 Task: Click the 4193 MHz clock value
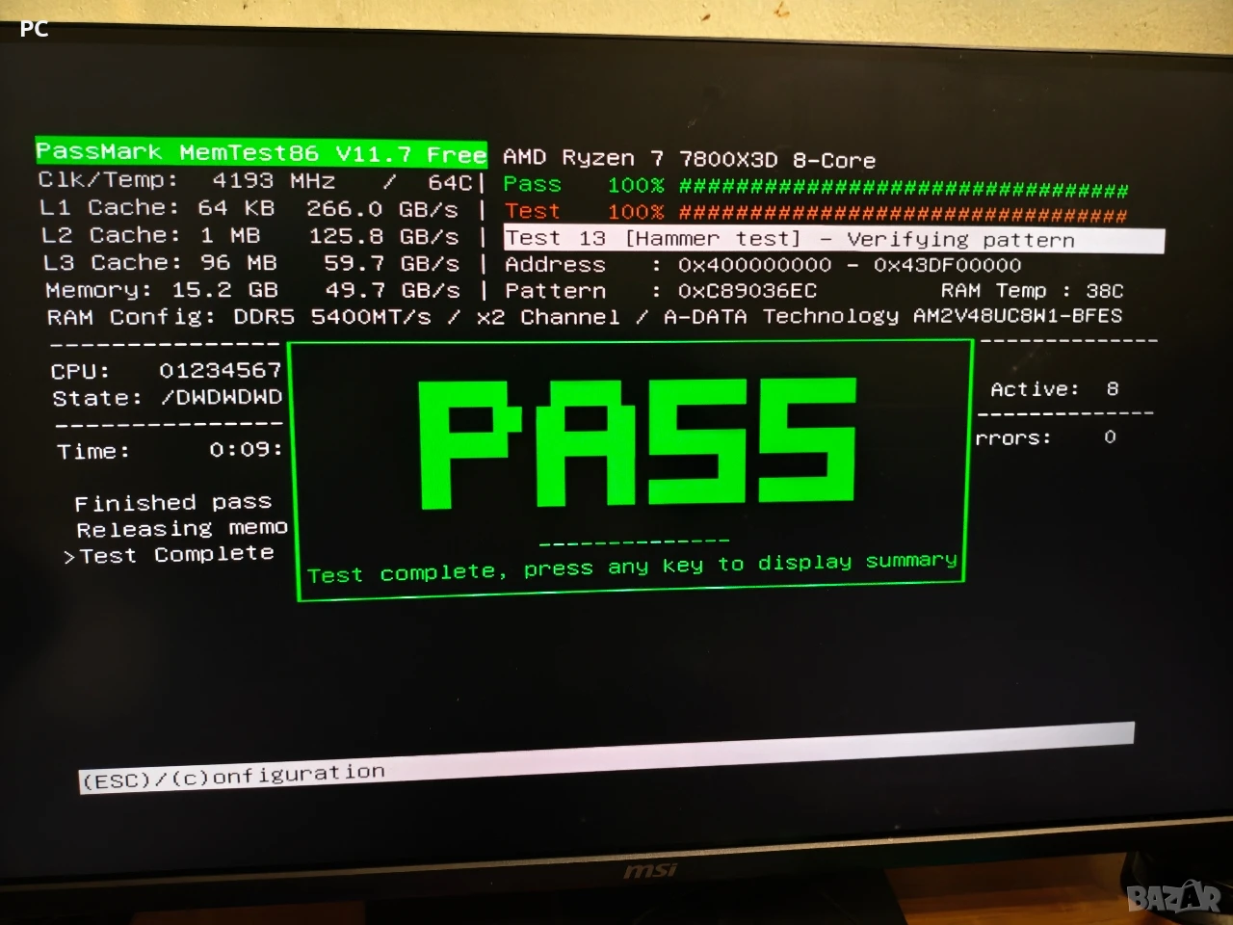pyautogui.click(x=274, y=181)
